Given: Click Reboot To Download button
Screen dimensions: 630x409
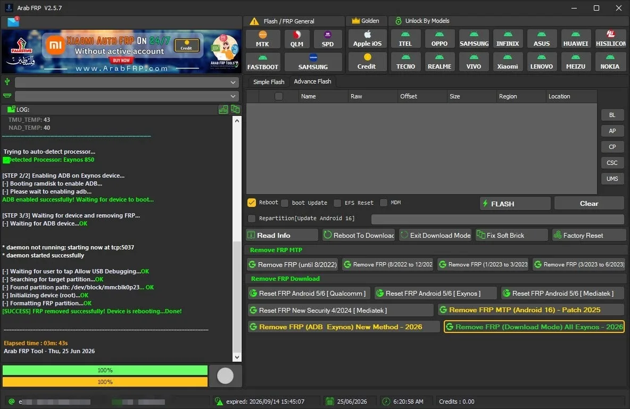Looking at the screenshot, I should [359, 235].
